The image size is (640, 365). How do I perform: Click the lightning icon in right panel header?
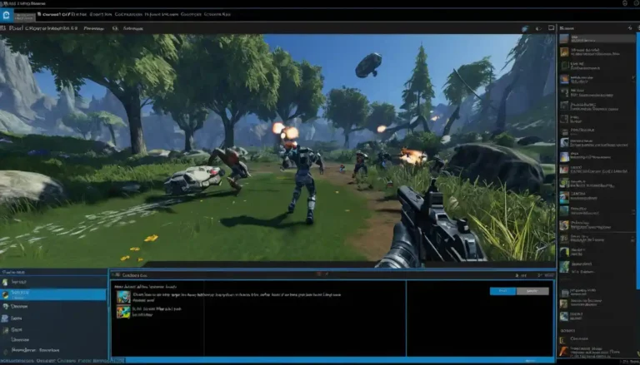(x=630, y=27)
